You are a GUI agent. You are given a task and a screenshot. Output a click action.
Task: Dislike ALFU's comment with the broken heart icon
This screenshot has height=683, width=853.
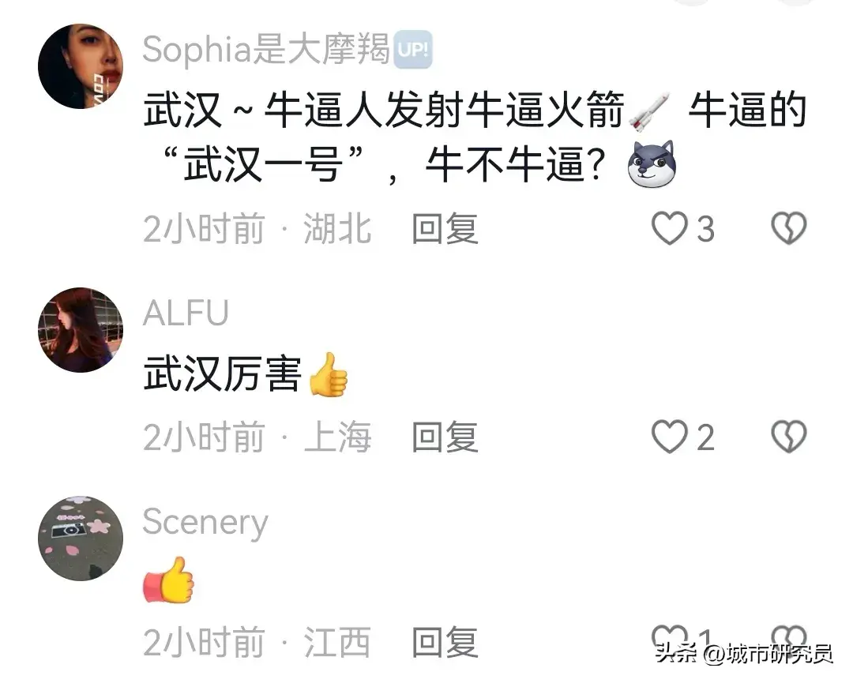[x=788, y=436]
